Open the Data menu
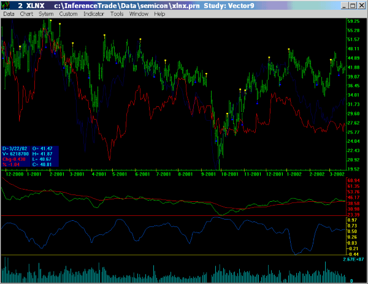 point(9,14)
